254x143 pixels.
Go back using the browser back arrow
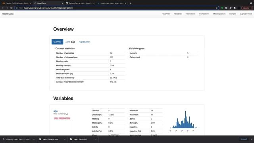(x=3, y=8)
